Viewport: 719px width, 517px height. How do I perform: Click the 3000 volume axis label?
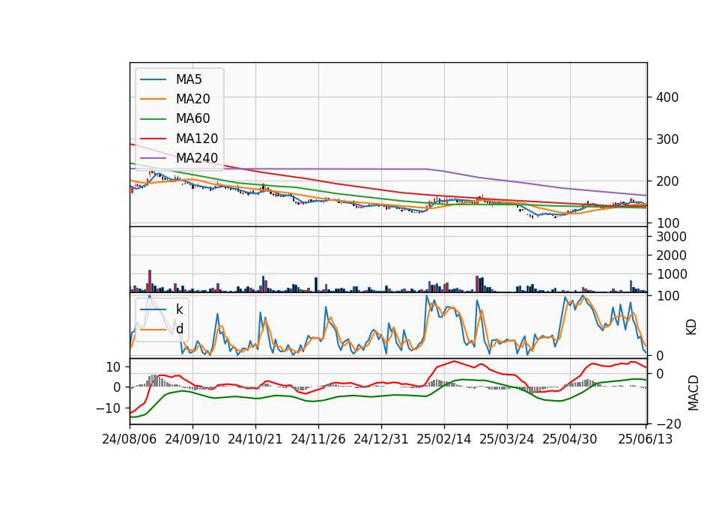pyautogui.click(x=671, y=238)
